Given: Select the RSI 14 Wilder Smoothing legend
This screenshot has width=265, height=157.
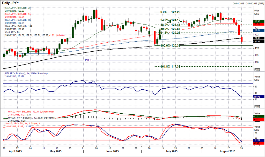Looking at the screenshot, I should (26, 73).
